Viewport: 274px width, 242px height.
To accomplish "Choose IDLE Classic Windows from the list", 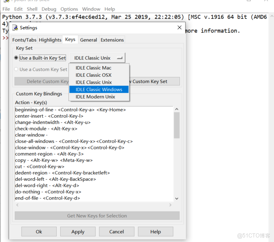I will coord(99,89).
